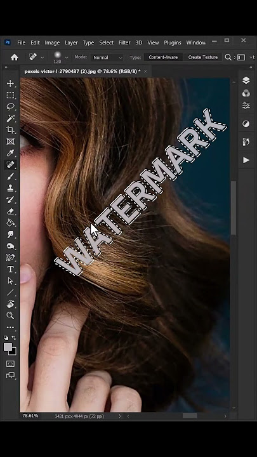Reset default foreground and background colors

pos(6,338)
